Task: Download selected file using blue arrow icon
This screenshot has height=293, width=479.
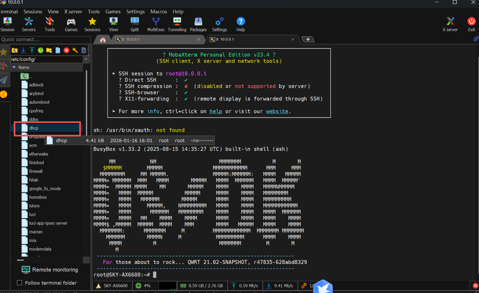Action: click(23, 50)
